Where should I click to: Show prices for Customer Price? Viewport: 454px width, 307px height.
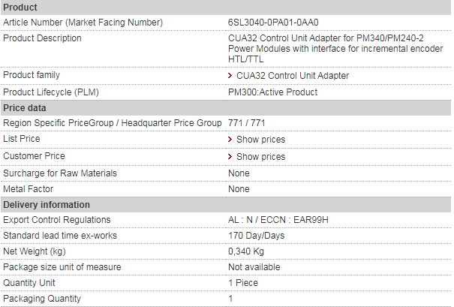point(260,157)
